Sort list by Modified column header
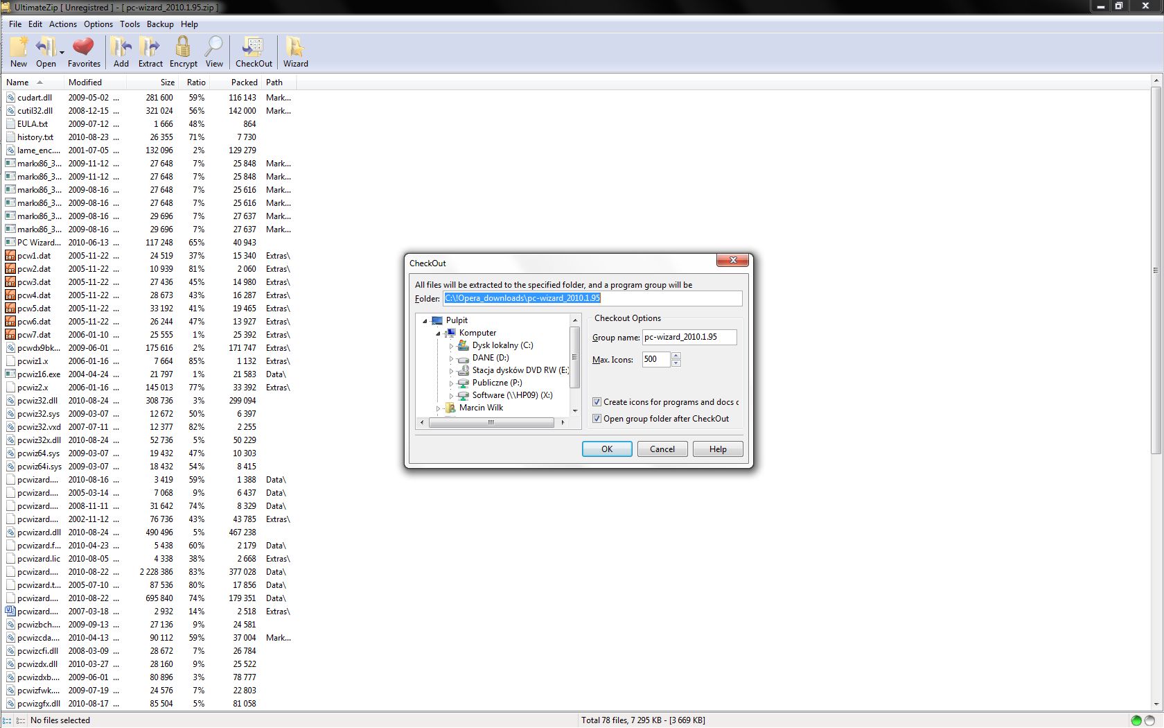Viewport: 1164px width, 728px height. [96, 83]
